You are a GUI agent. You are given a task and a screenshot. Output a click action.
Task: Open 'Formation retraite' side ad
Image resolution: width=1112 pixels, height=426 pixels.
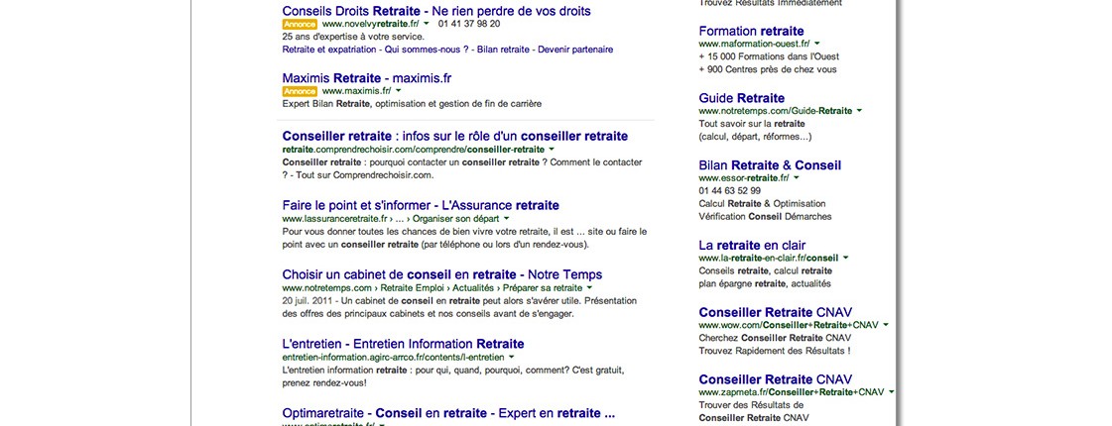point(751,31)
